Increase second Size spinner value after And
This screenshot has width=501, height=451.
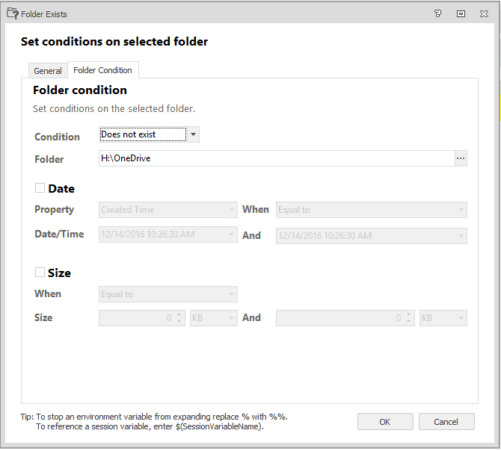[409, 315]
